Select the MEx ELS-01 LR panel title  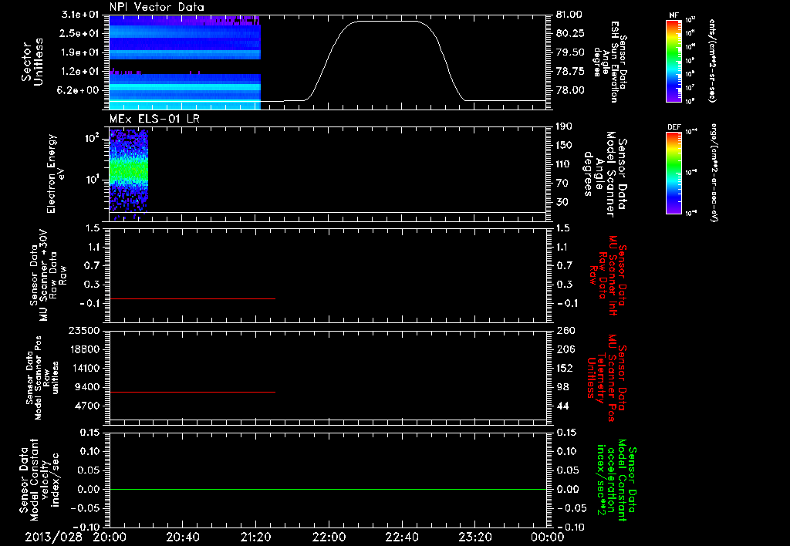pos(154,119)
